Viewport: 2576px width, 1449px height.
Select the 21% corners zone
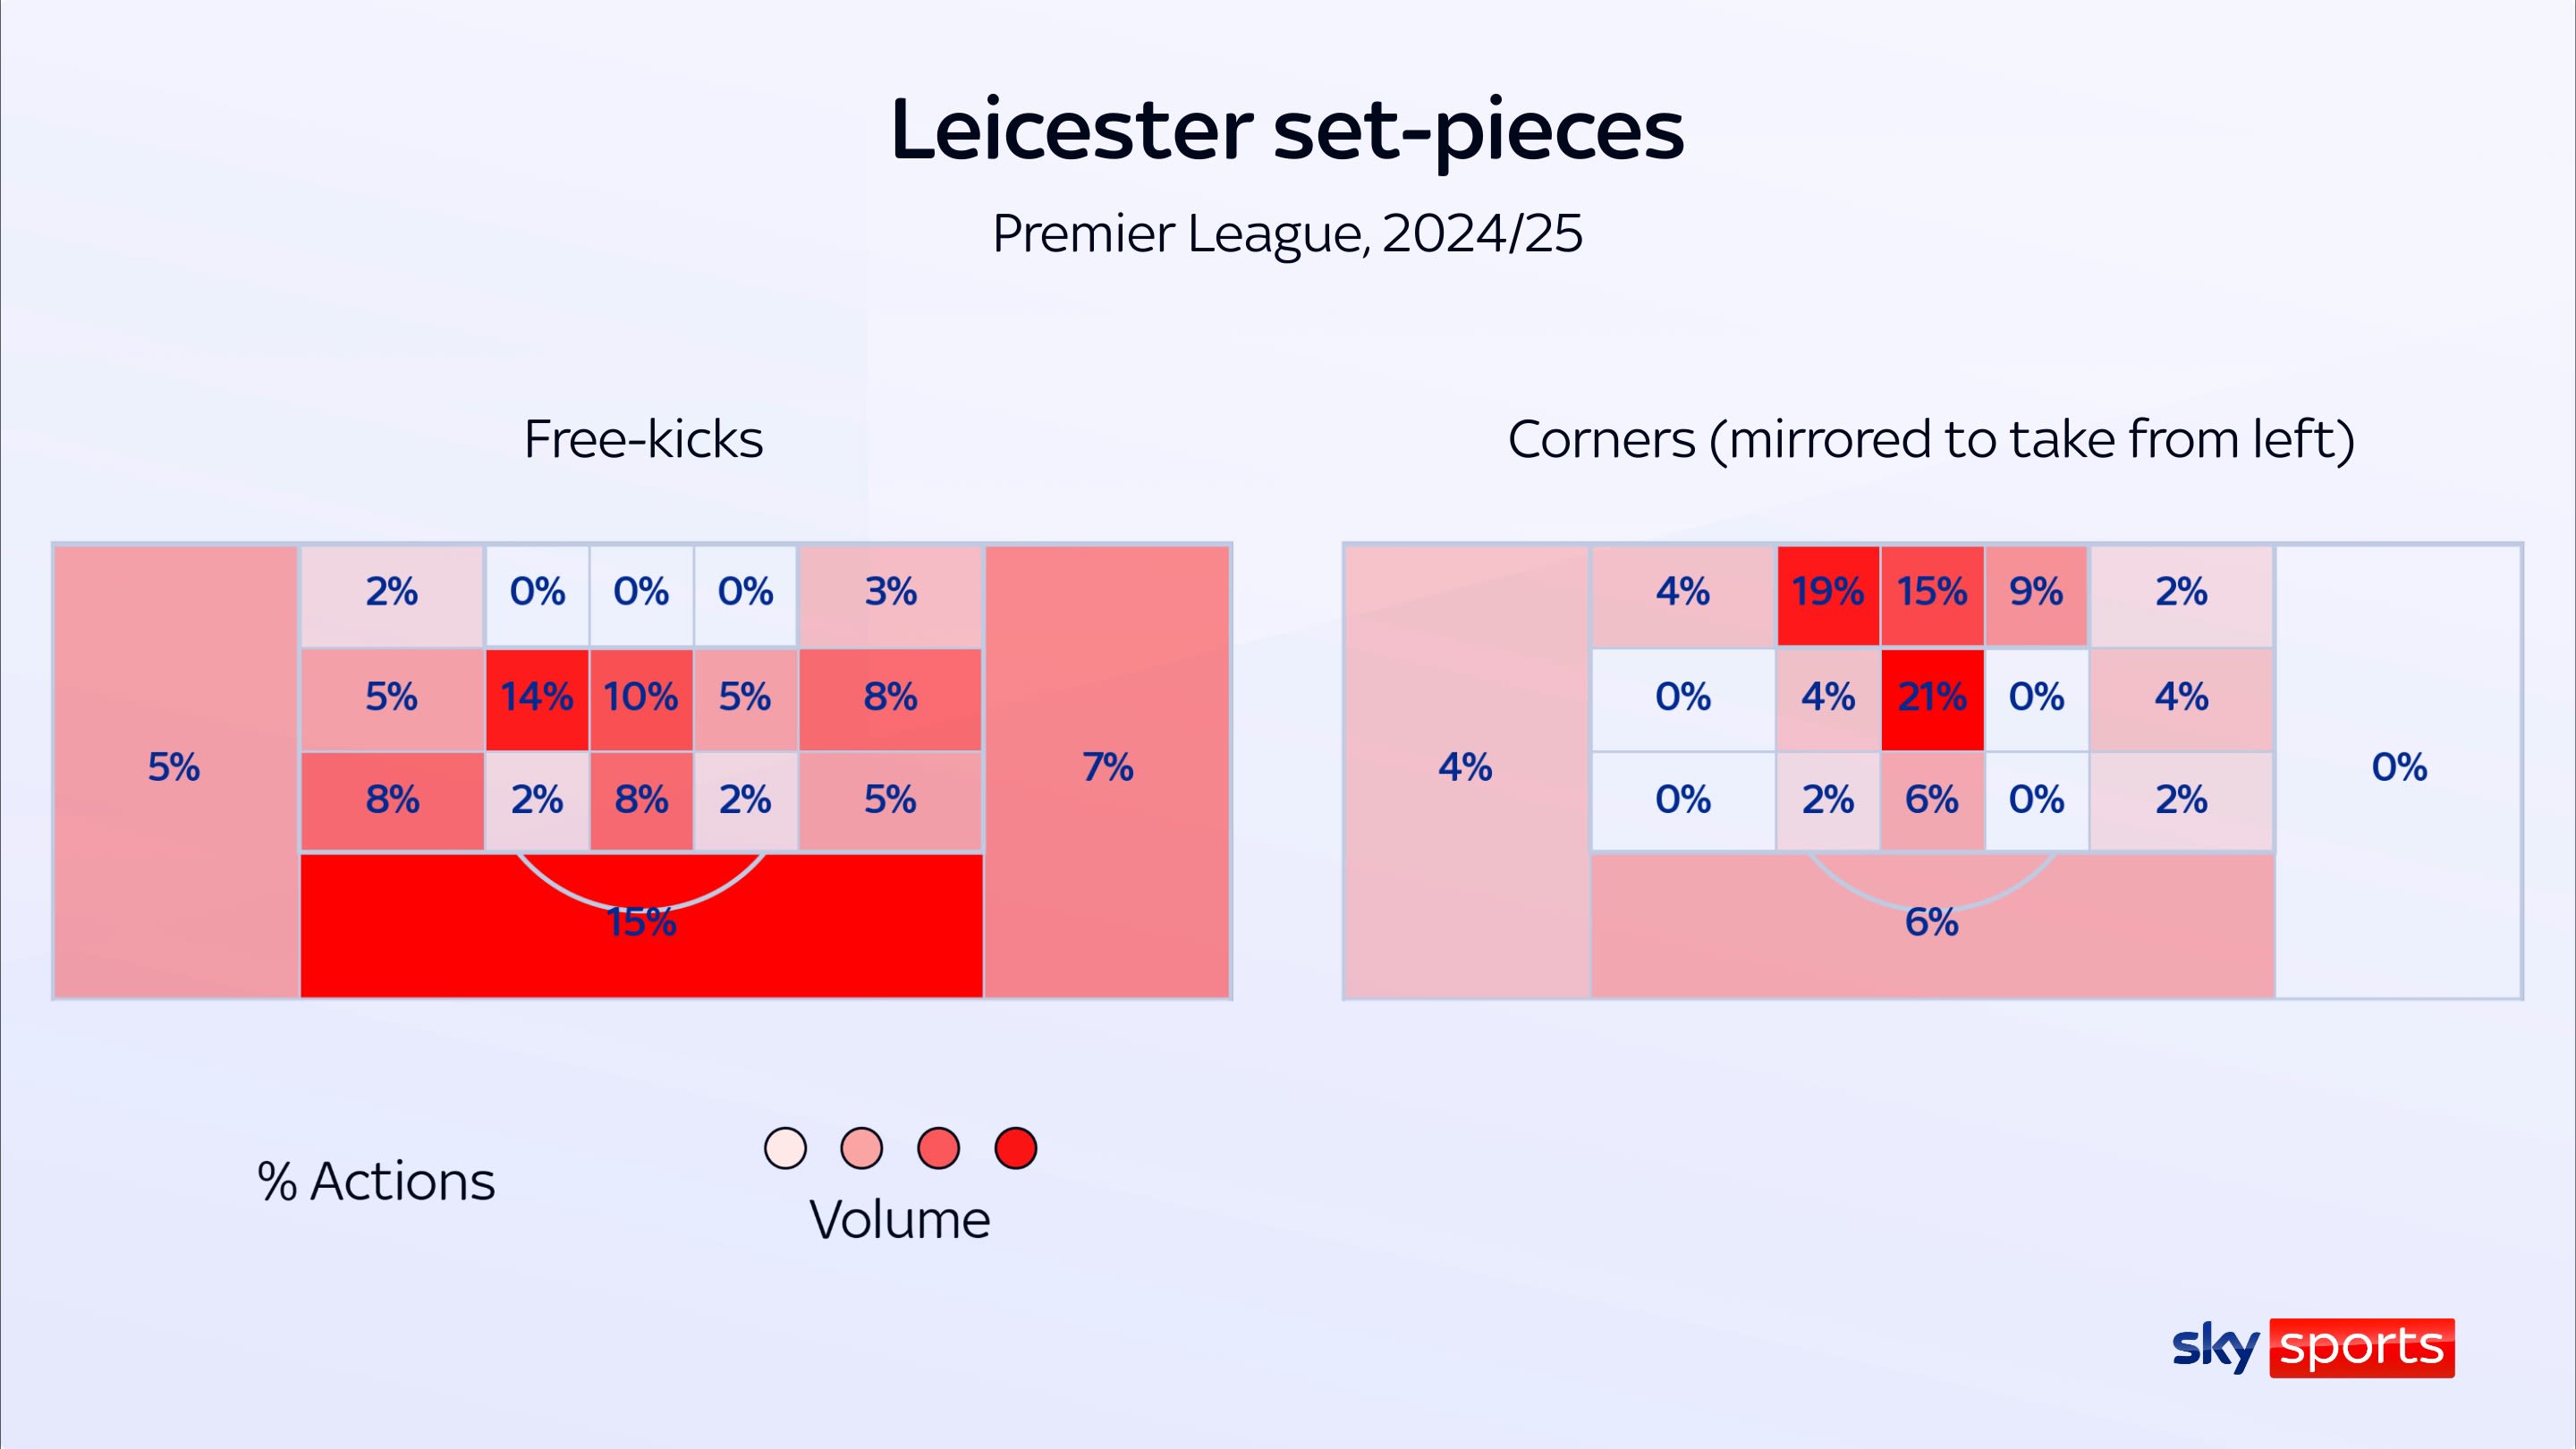click(1932, 698)
